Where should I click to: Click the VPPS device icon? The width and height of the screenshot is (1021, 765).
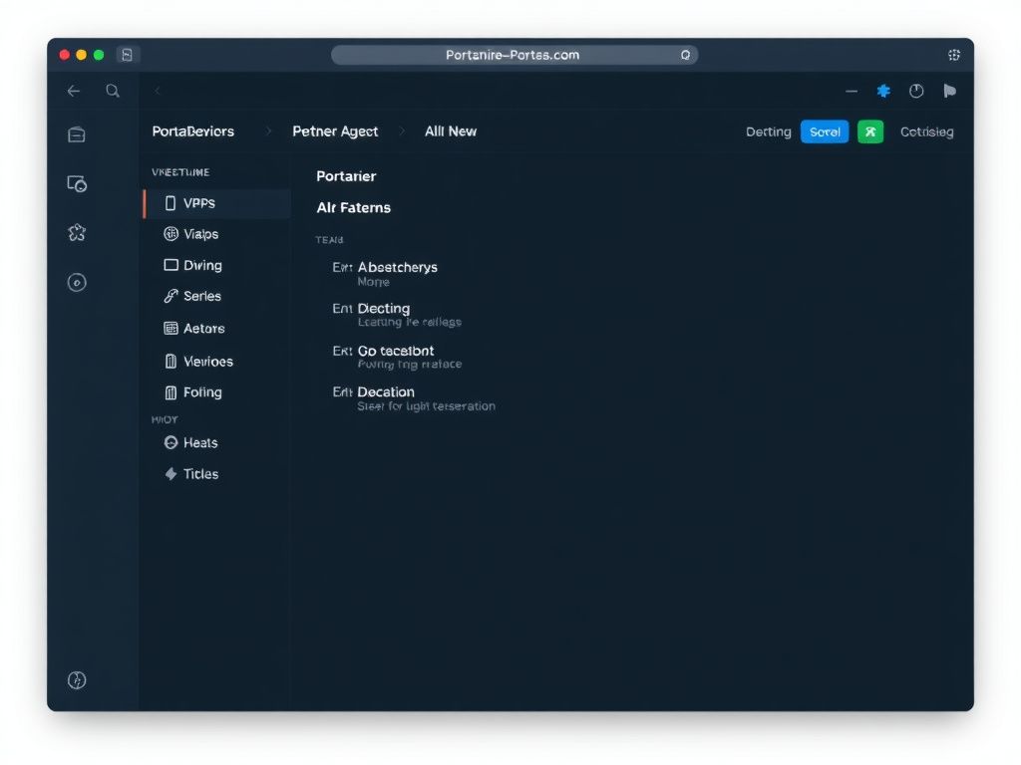coord(170,203)
